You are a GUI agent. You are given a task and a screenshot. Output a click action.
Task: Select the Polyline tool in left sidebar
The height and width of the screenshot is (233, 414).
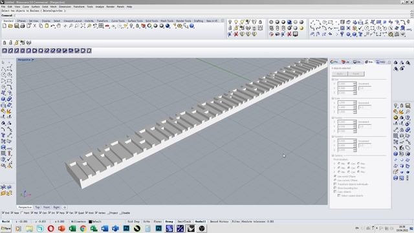click(3, 69)
